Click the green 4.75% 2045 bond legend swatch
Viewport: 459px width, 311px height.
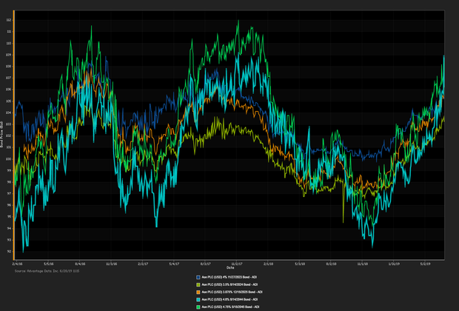pos(198,307)
